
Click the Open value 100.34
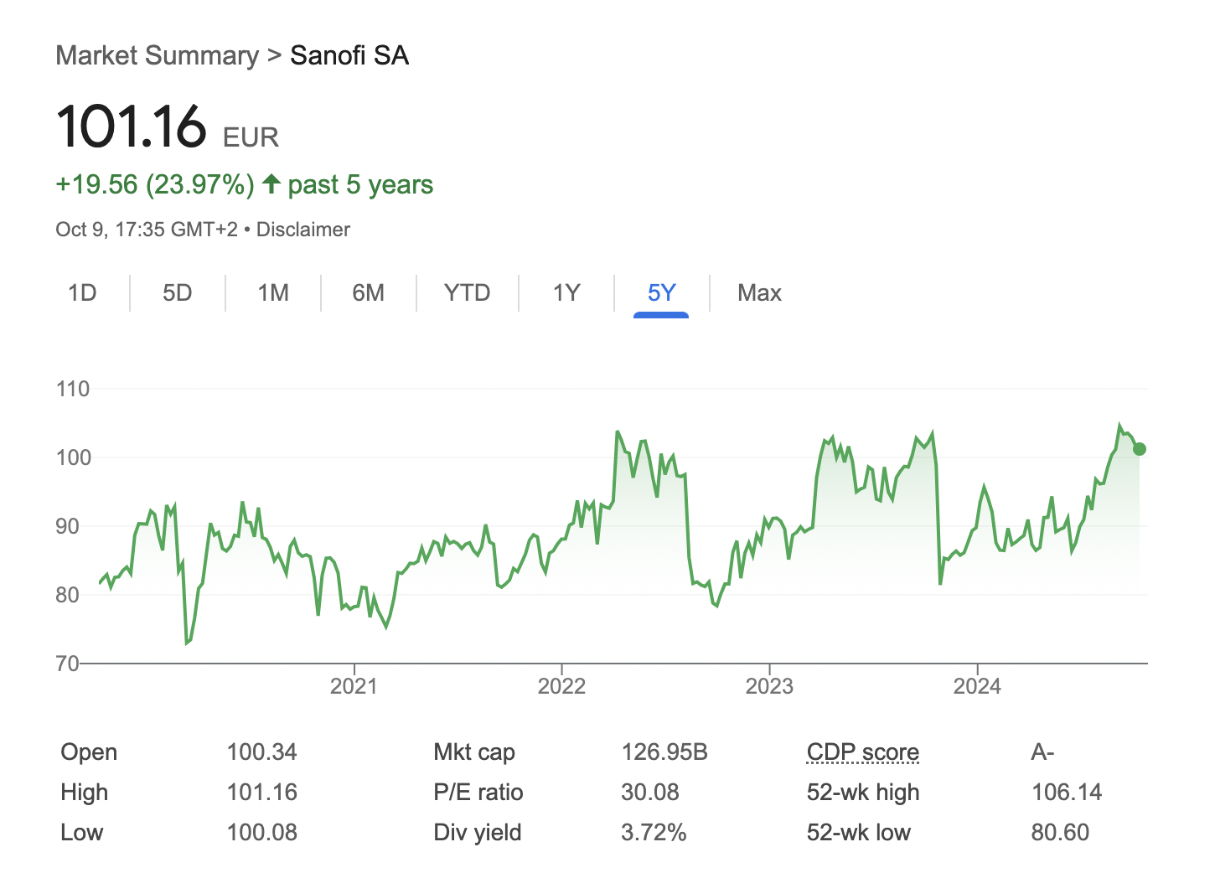click(x=261, y=752)
